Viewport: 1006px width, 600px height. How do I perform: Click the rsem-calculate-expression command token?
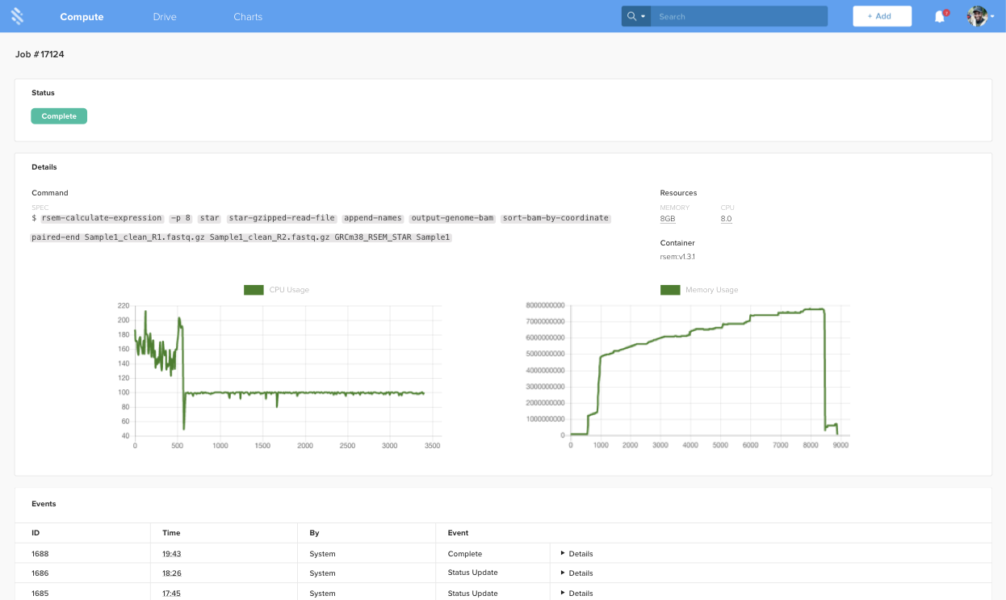point(102,218)
